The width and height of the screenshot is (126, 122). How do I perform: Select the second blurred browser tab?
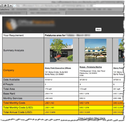46,13
